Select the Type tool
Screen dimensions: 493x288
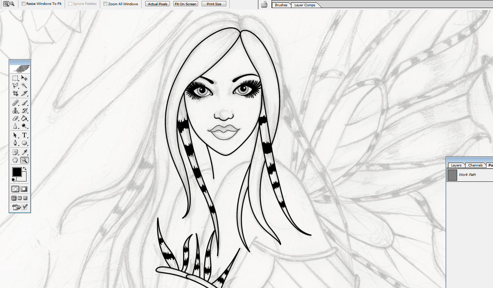pos(25,135)
